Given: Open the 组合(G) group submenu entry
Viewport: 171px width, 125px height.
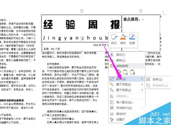Looking at the screenshot, I should (x=127, y=79).
